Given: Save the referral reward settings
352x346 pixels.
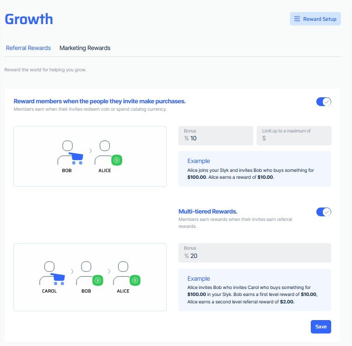Looking at the screenshot, I should (x=321, y=327).
